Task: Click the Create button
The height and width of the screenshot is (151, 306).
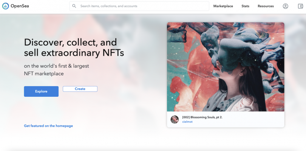Action: pos(80,89)
